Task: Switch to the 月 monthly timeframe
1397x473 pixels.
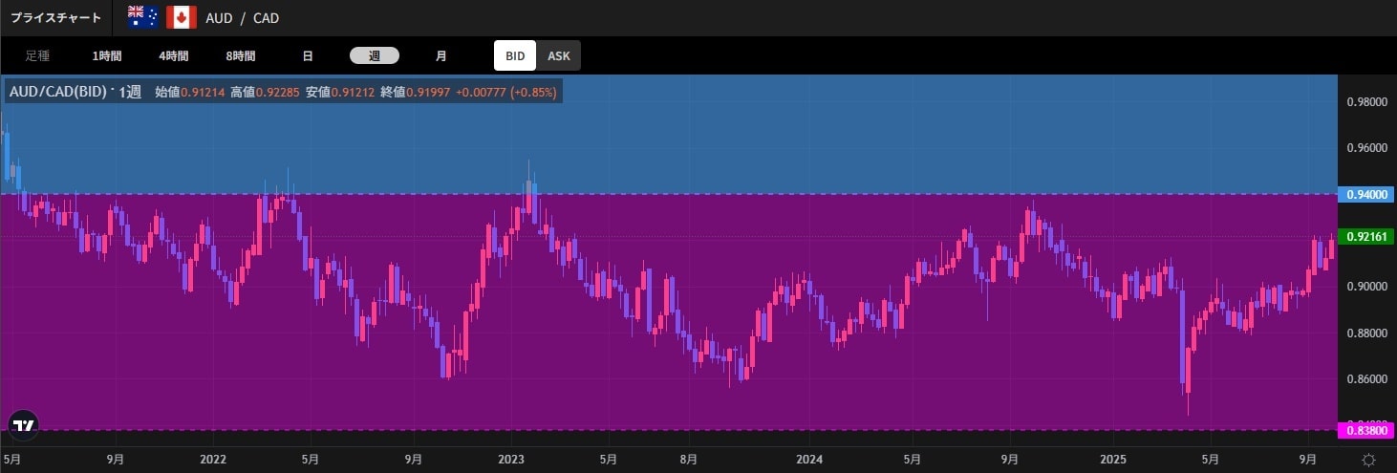Action: coord(441,56)
